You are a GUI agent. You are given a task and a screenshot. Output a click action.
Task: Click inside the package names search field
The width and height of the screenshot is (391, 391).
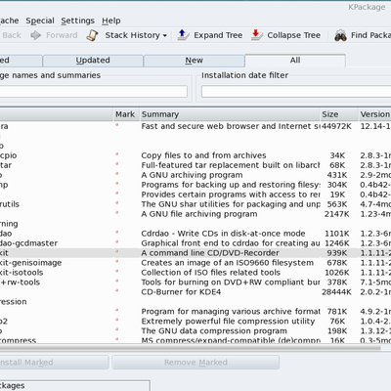pyautogui.click(x=94, y=92)
